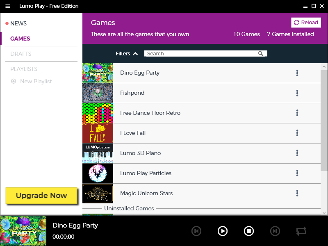Viewport: 328px width, 246px height.
Task: Select the Fishpond thumbnail
Action: click(x=98, y=93)
